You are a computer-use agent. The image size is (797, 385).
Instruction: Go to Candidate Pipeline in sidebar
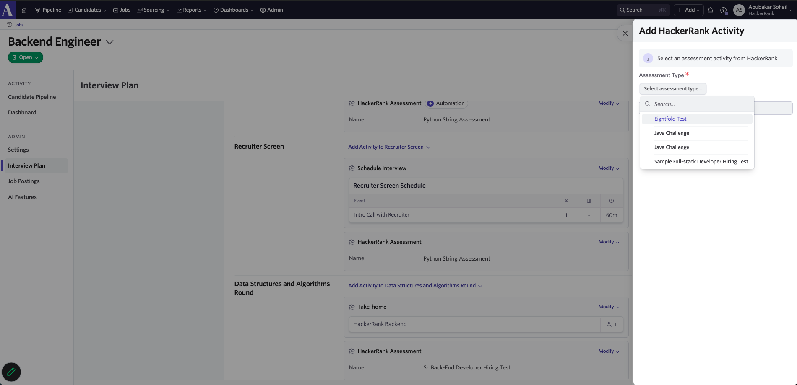(32, 97)
